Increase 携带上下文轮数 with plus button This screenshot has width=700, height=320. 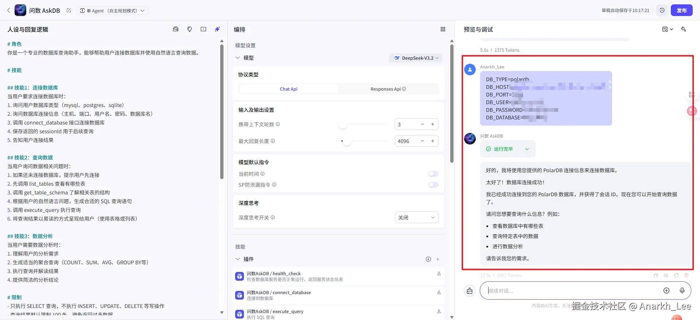(x=433, y=124)
